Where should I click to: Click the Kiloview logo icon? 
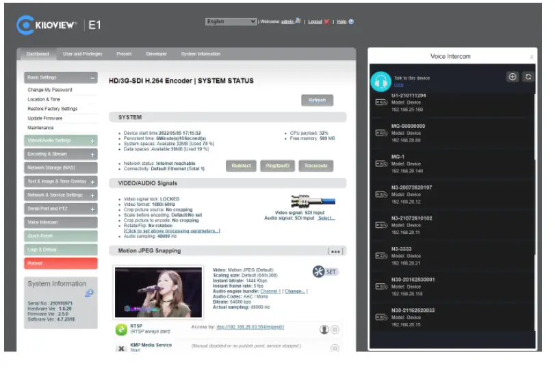click(25, 25)
